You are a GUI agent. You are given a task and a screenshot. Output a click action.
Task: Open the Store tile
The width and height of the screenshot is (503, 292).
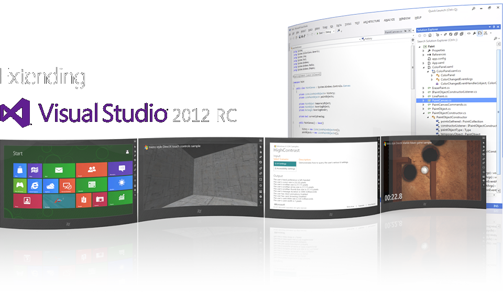(x=21, y=171)
